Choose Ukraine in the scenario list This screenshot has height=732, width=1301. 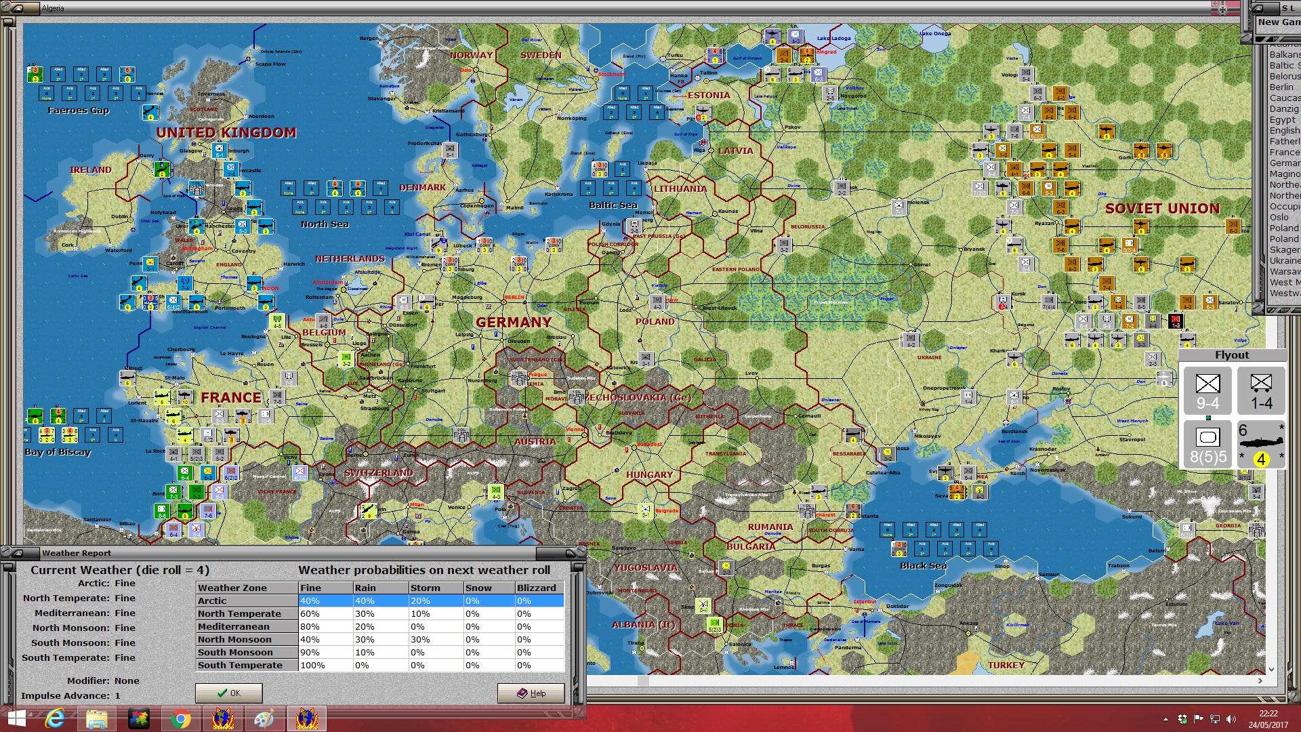click(x=1285, y=260)
